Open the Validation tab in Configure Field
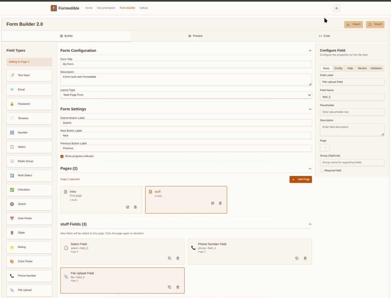 (376, 68)
